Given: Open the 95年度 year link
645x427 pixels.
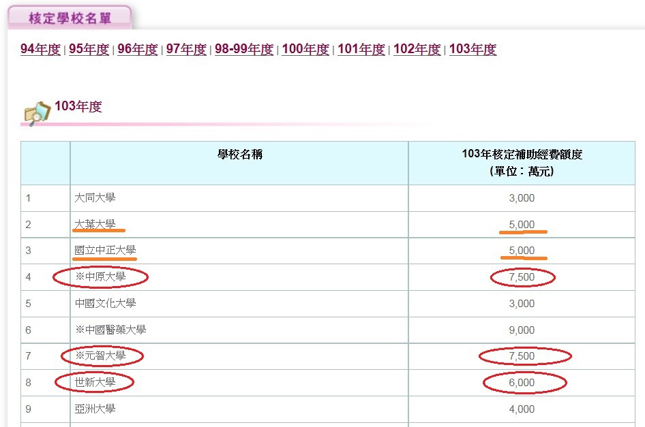Looking at the screenshot, I should tap(89, 49).
